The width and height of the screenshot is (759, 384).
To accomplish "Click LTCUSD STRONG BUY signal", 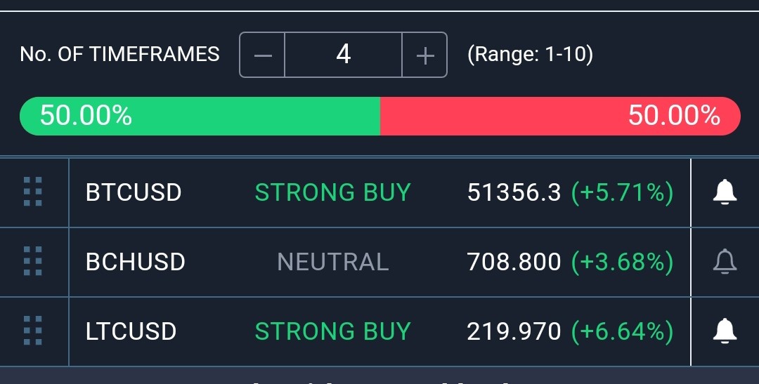I will tap(333, 332).
